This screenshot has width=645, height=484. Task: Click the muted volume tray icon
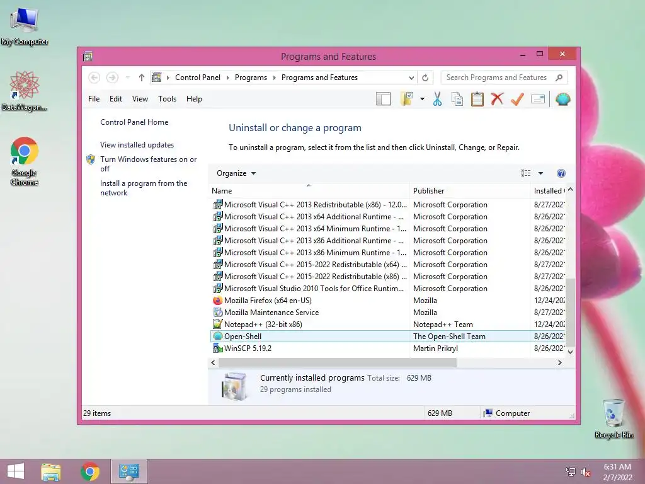[585, 472]
